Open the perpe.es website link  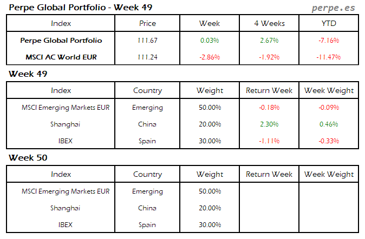334,9
